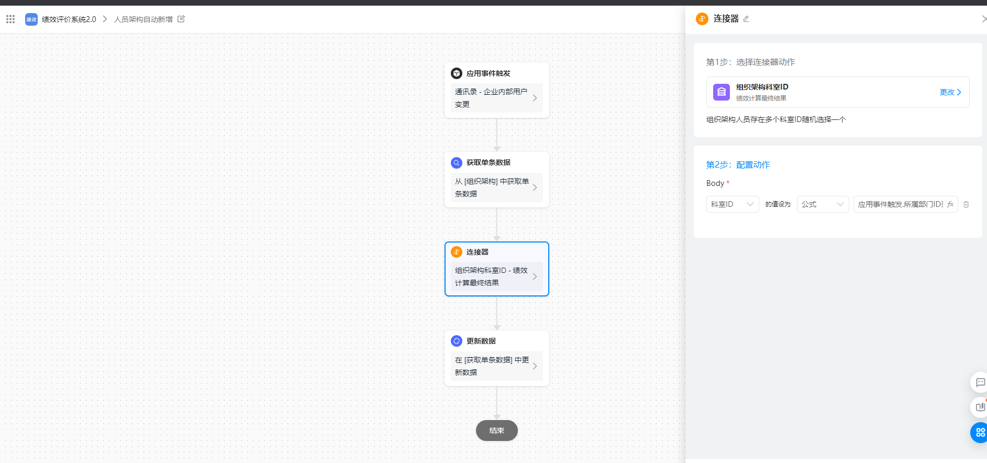The width and height of the screenshot is (987, 463).
Task: Open the 科室ID field dropdown
Action: (x=733, y=204)
